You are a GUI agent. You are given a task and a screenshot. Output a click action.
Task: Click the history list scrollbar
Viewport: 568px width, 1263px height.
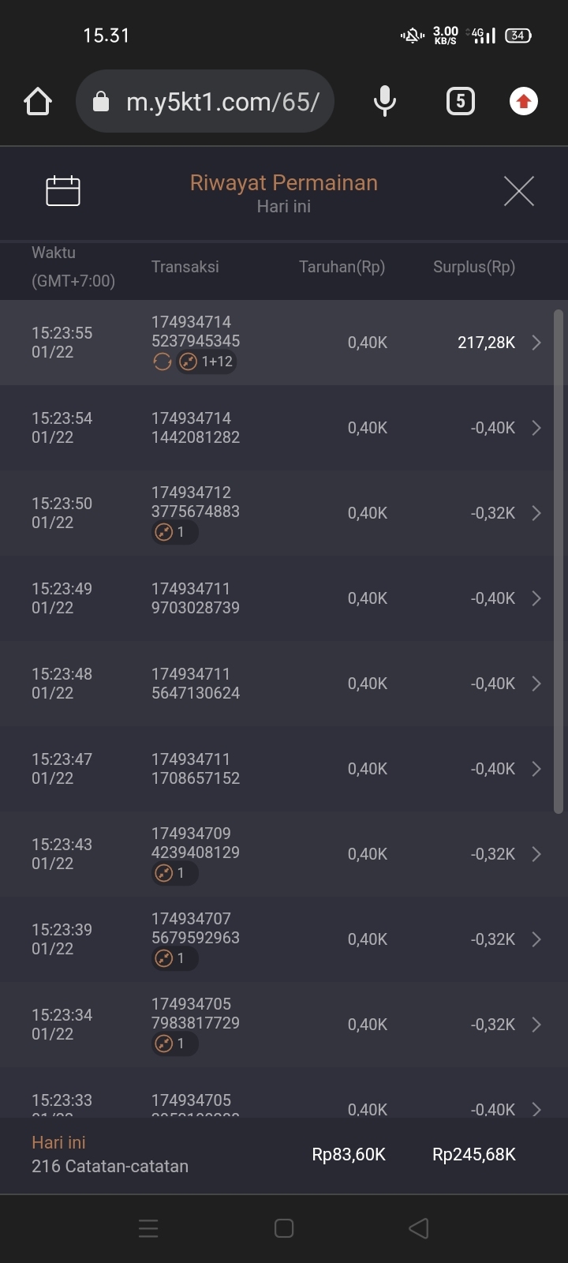coord(559,560)
